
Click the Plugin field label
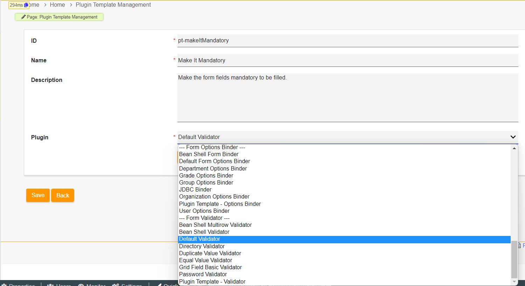coord(40,137)
